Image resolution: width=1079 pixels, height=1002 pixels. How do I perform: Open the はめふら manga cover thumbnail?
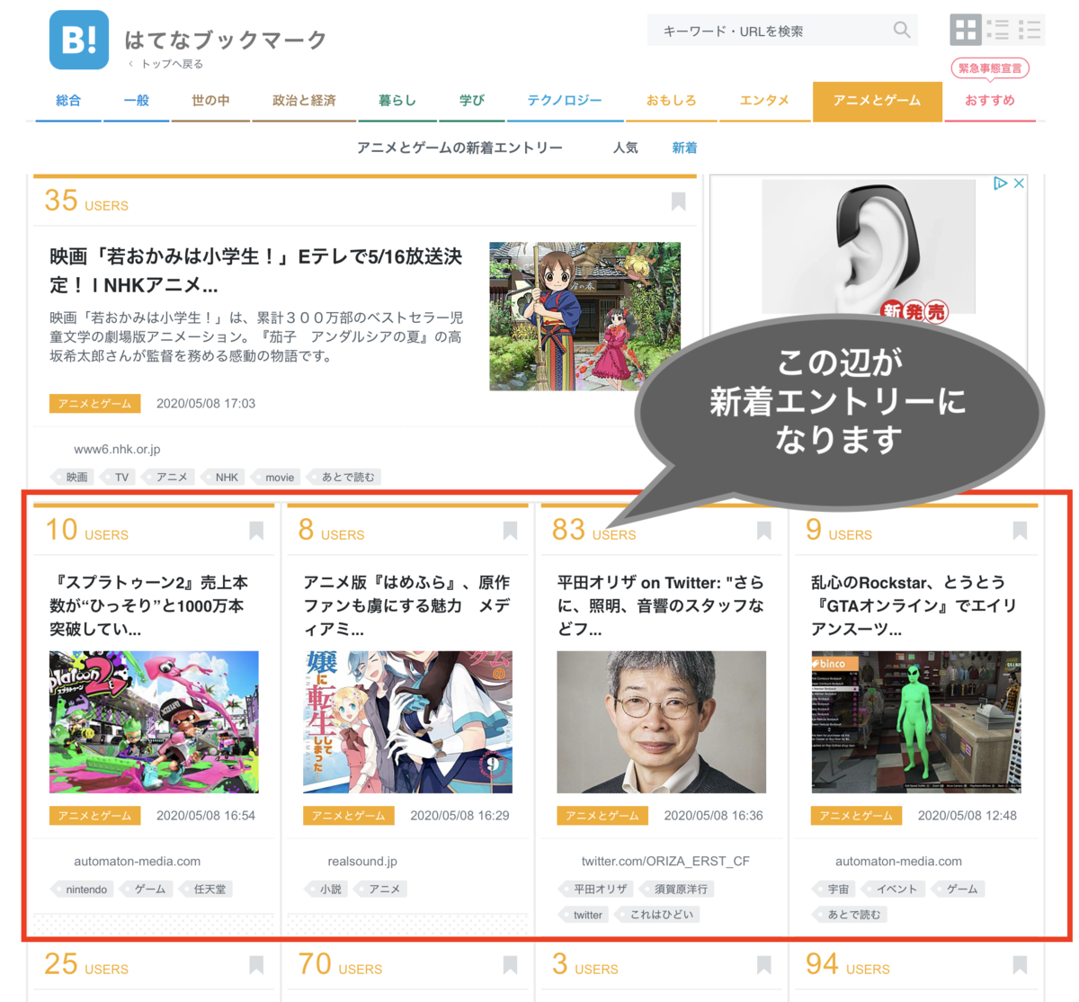coord(407,722)
